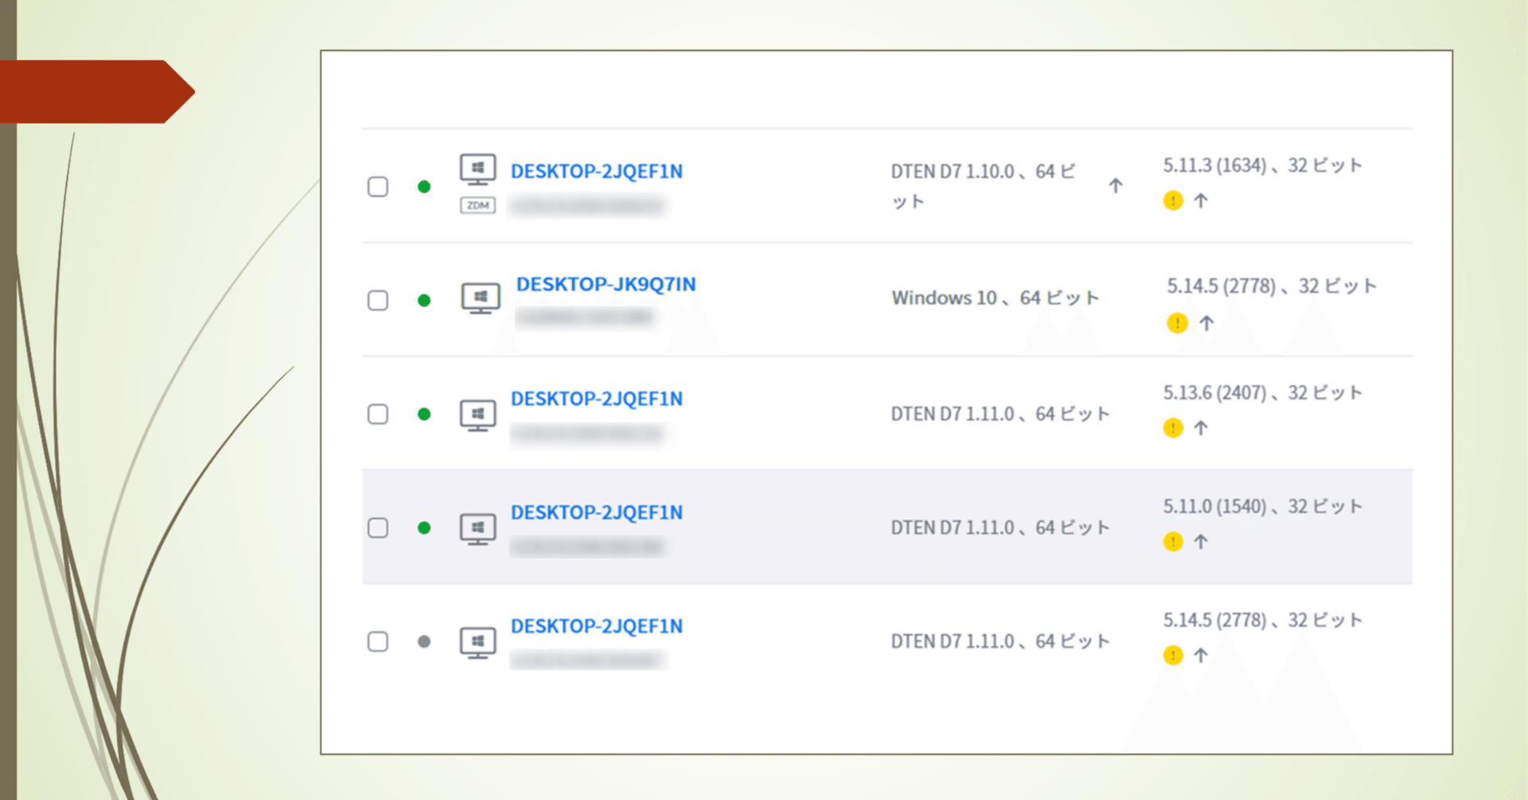The image size is (1528, 800).
Task: Open DESKTOP-2JQEF1N link in DTEN 1.10.0 row
Action: (596, 171)
